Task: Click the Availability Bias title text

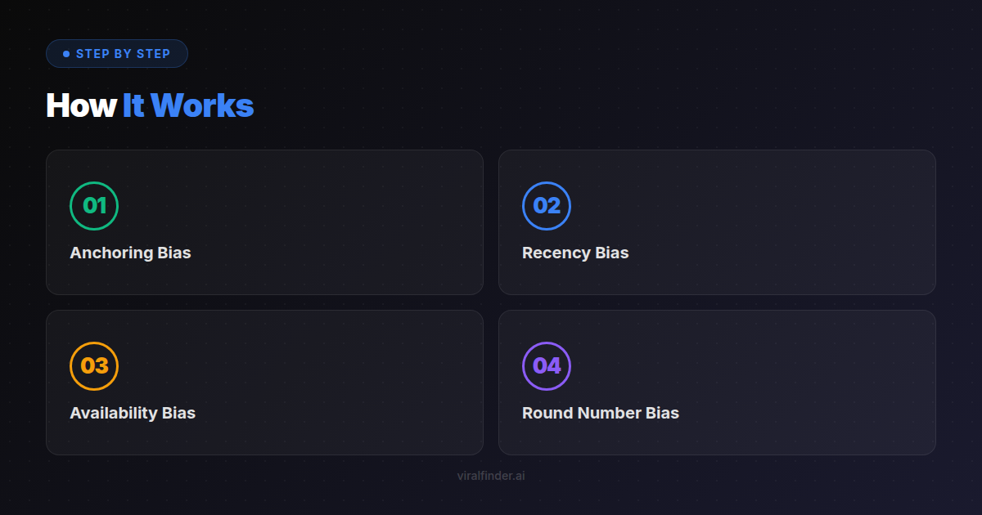Action: tap(133, 413)
